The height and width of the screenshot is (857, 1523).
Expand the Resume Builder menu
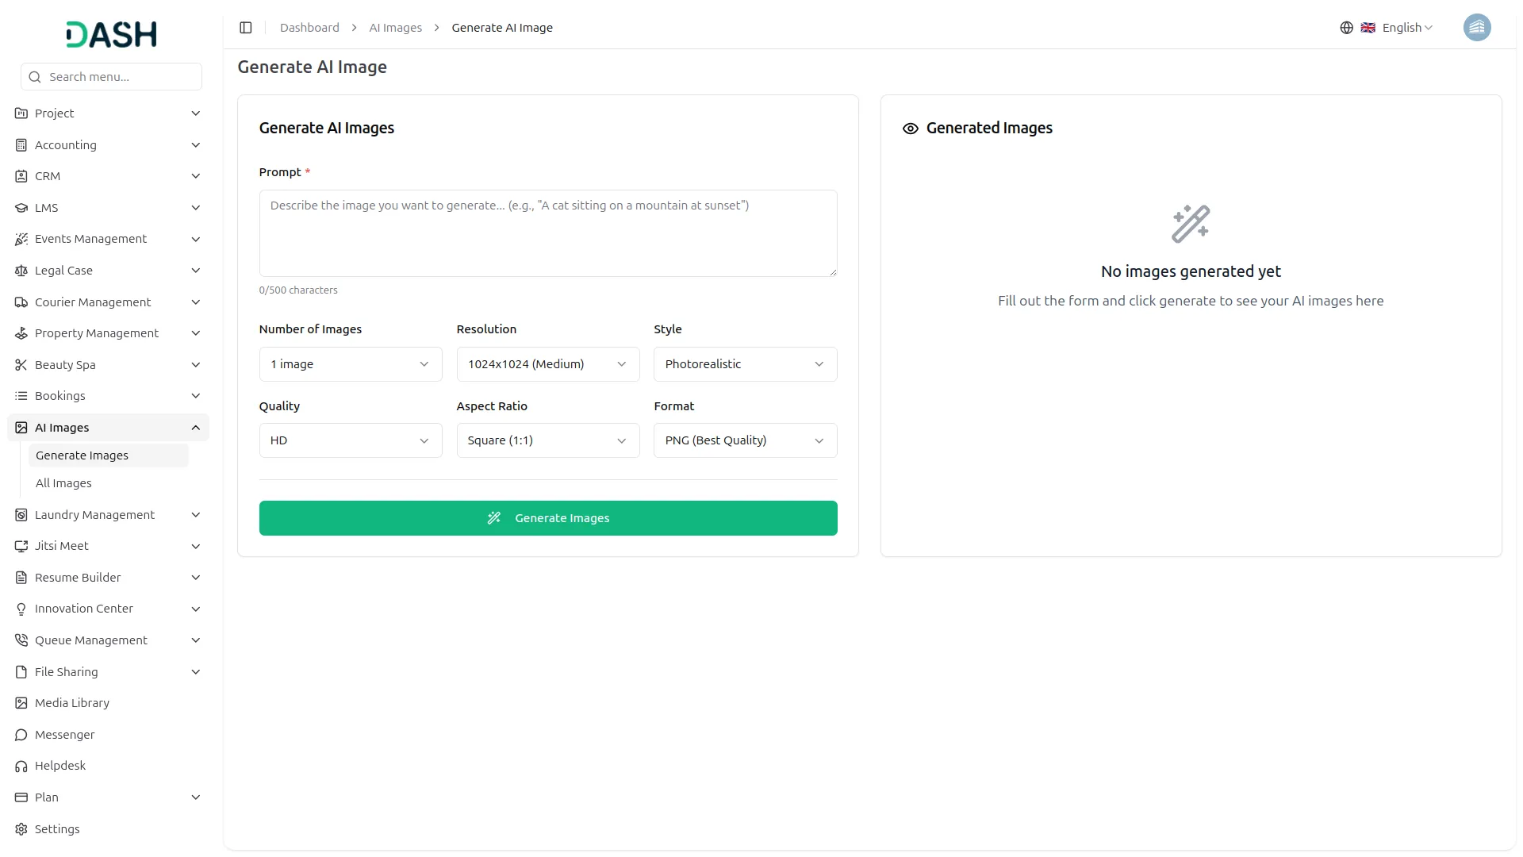point(108,578)
